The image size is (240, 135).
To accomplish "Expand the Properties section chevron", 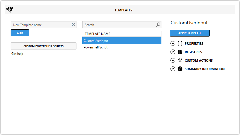I will [173, 43].
